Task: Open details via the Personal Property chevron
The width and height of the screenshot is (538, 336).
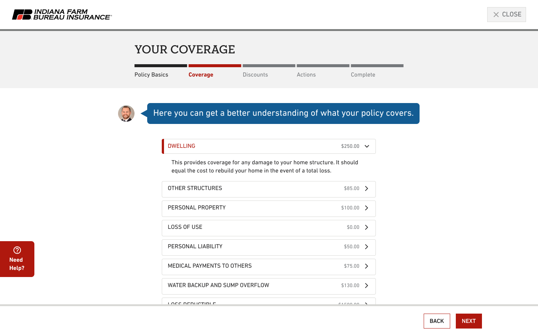Action: click(x=367, y=208)
